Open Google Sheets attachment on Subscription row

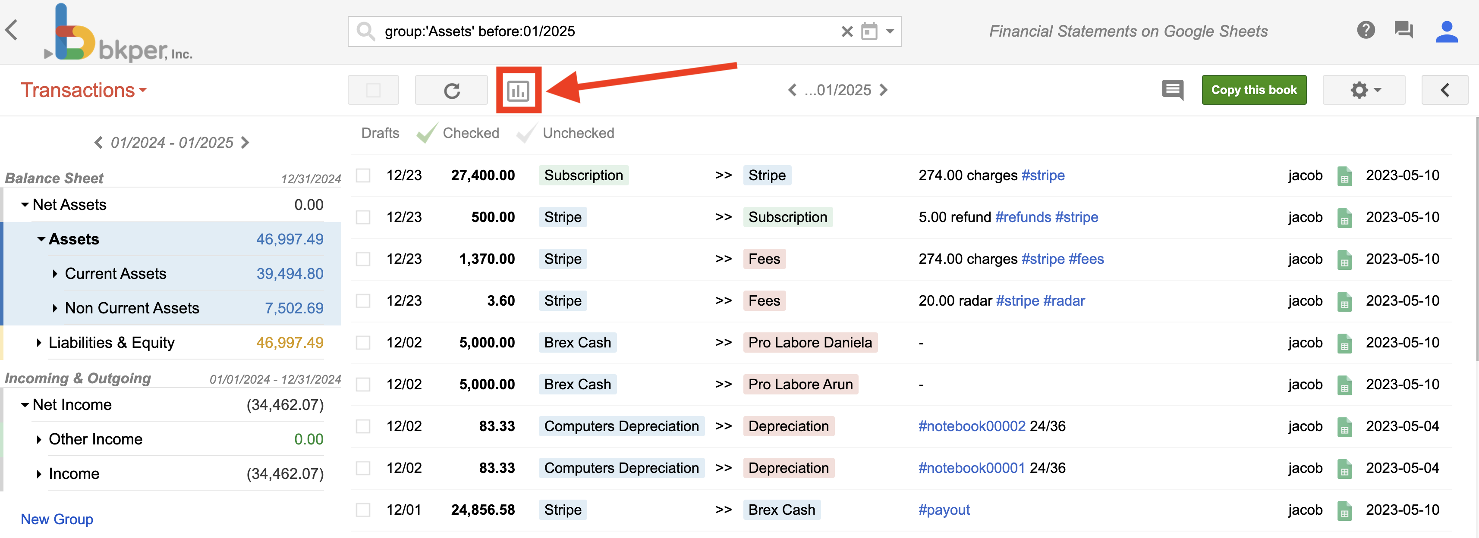1344,176
